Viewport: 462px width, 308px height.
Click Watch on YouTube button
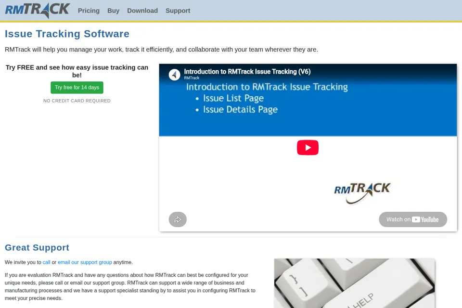click(413, 219)
